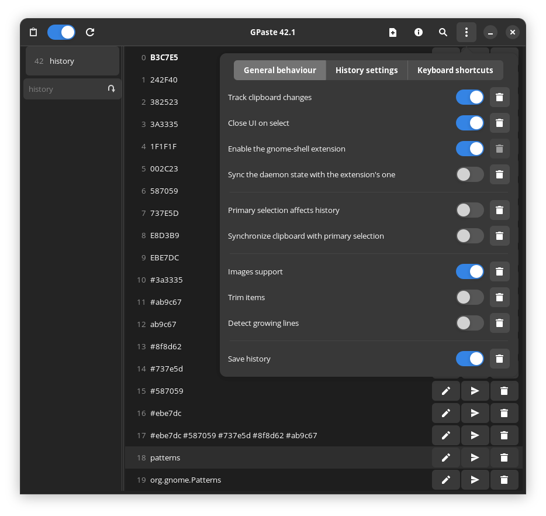546x516 pixels.
Task: Click the three-dot settings menu button
Action: click(x=466, y=32)
